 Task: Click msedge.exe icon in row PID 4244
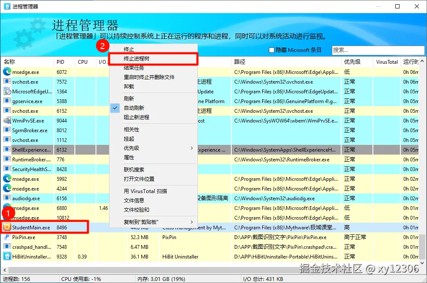7,188
